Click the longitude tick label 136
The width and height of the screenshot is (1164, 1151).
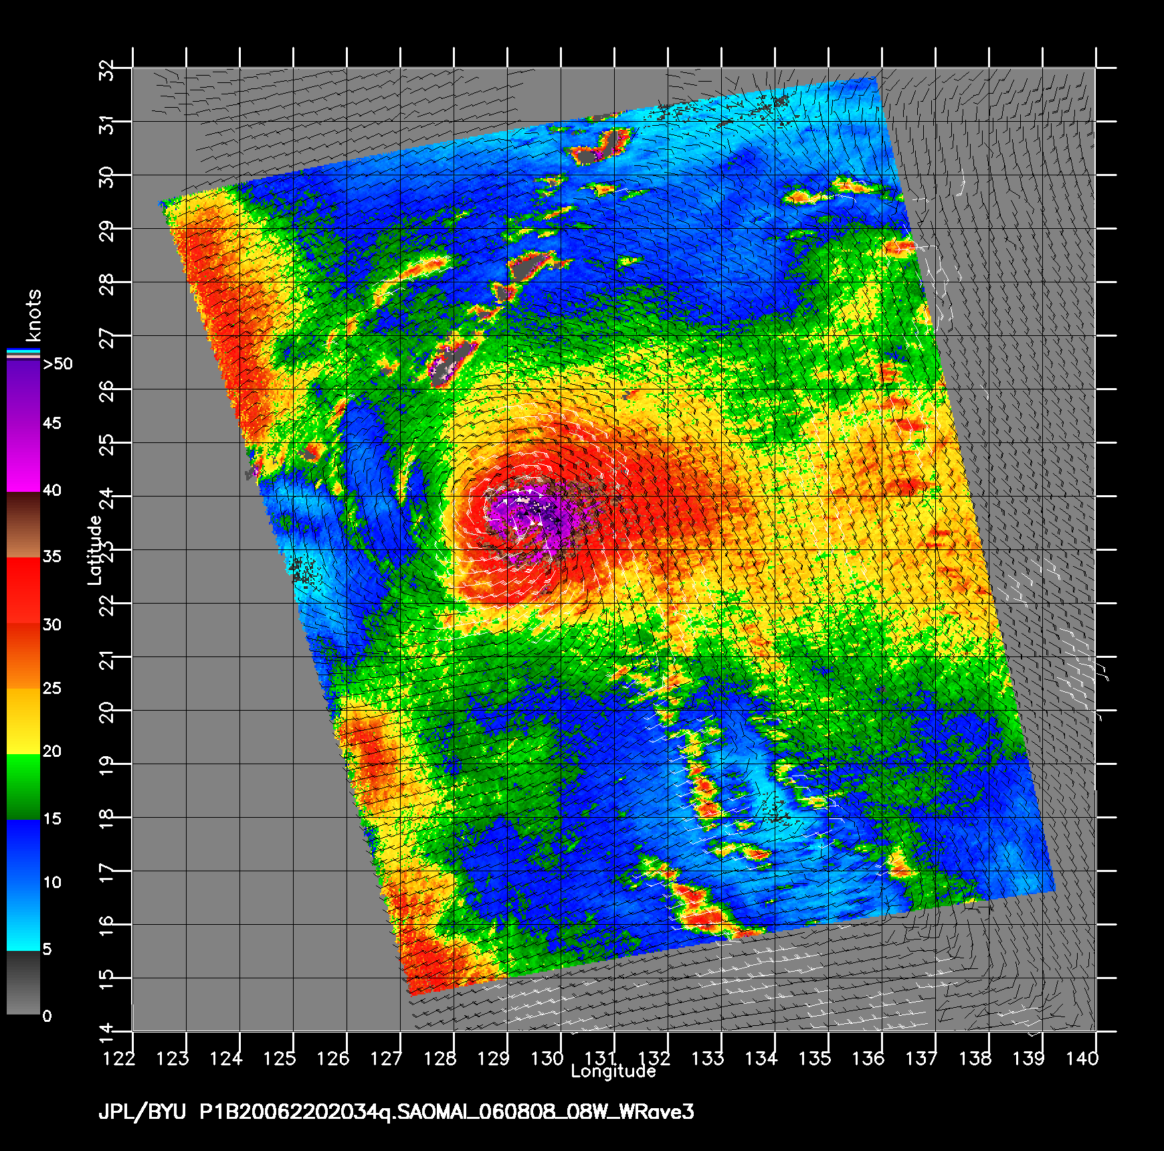(x=868, y=1058)
